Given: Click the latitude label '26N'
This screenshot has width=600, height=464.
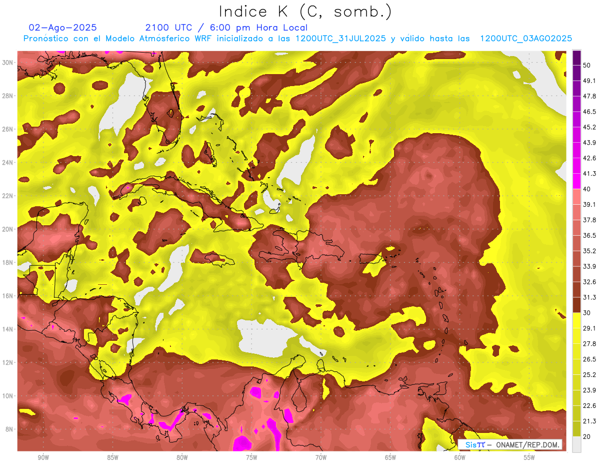Looking at the screenshot, I should pyautogui.click(x=7, y=129).
